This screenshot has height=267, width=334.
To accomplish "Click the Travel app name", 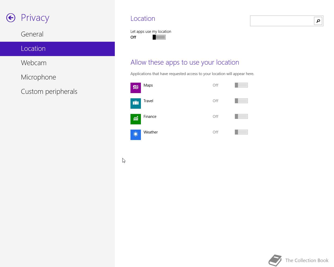I will [148, 101].
